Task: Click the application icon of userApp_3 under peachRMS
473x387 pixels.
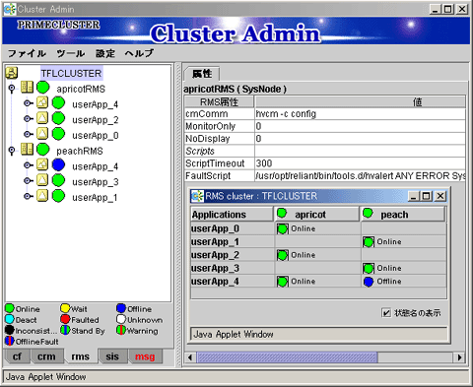Action: (x=42, y=180)
